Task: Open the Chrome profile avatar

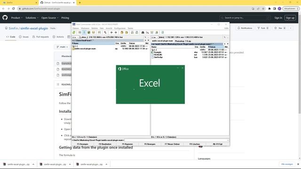Action: coord(279,8)
